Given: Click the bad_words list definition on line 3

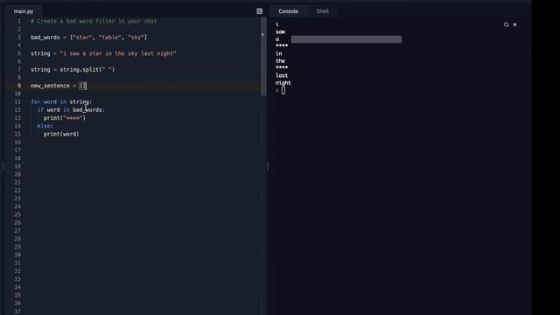Looking at the screenshot, I should 88,38.
